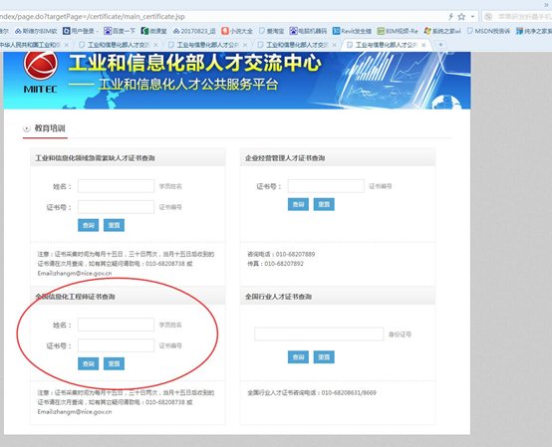Click 证书号 field in 急需紧缺人才证书查询 section
This screenshot has height=447, width=552.
tap(116, 207)
